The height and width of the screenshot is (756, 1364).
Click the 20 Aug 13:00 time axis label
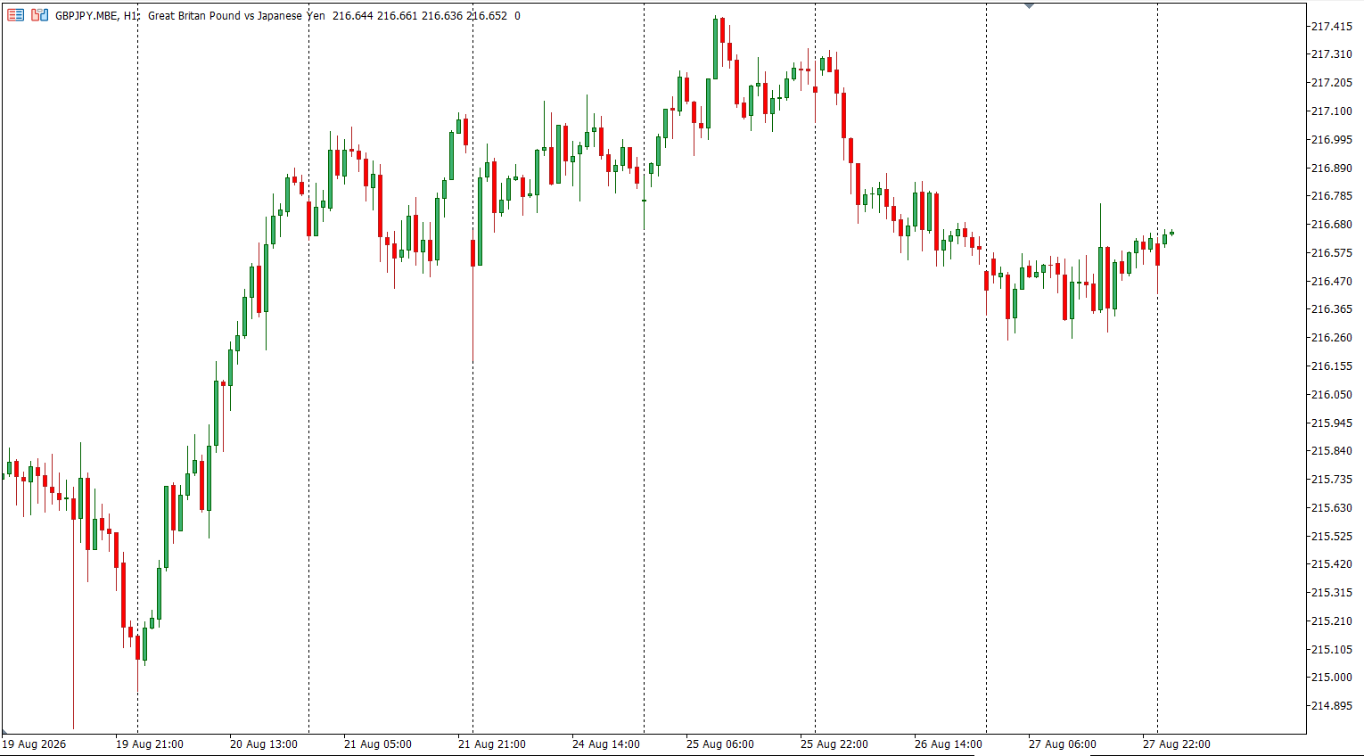pos(264,744)
